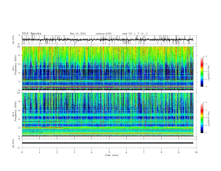Viewport: 221px width, 171px height.
Task: Click the time axis tick label "0"
Action: [x=22, y=152]
